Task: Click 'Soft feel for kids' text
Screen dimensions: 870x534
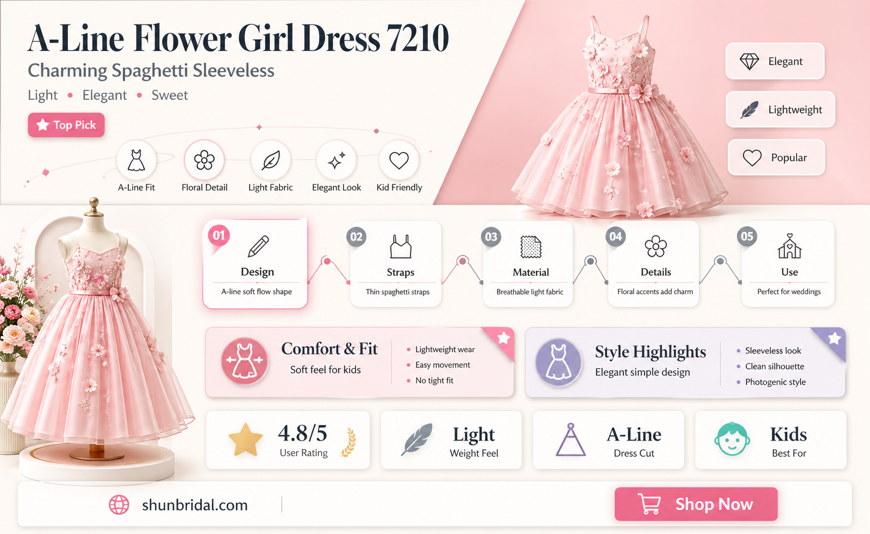Action: pos(325,370)
